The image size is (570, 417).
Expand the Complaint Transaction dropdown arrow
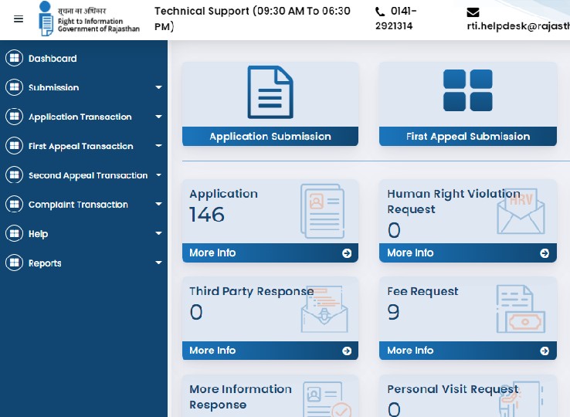pos(158,205)
